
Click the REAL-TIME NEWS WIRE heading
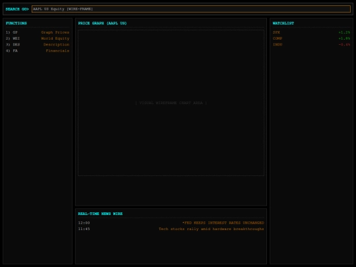pos(100,214)
